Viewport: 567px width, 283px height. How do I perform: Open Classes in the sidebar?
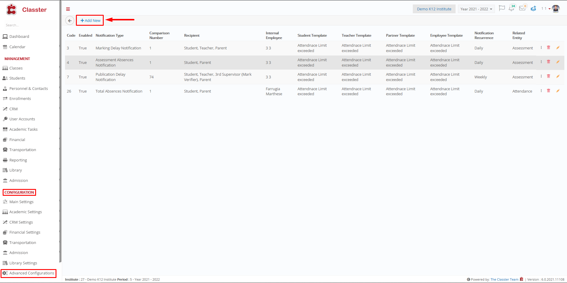pos(16,68)
